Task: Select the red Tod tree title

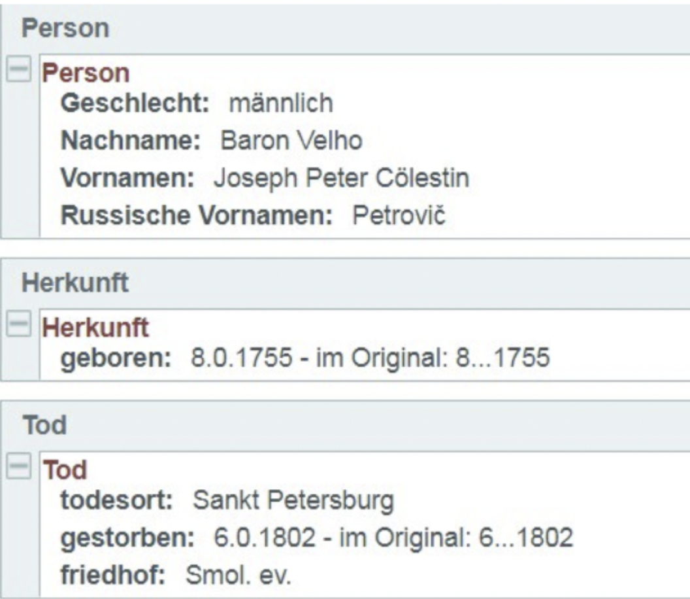Action: tap(65, 470)
